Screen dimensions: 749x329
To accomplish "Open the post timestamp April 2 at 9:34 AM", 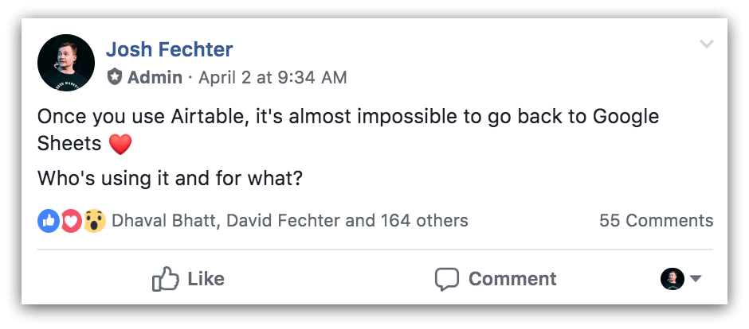I will pos(273,77).
